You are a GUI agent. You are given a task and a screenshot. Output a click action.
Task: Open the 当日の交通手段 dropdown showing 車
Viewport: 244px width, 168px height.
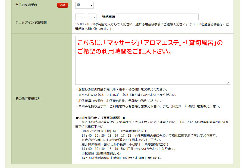[84, 5]
